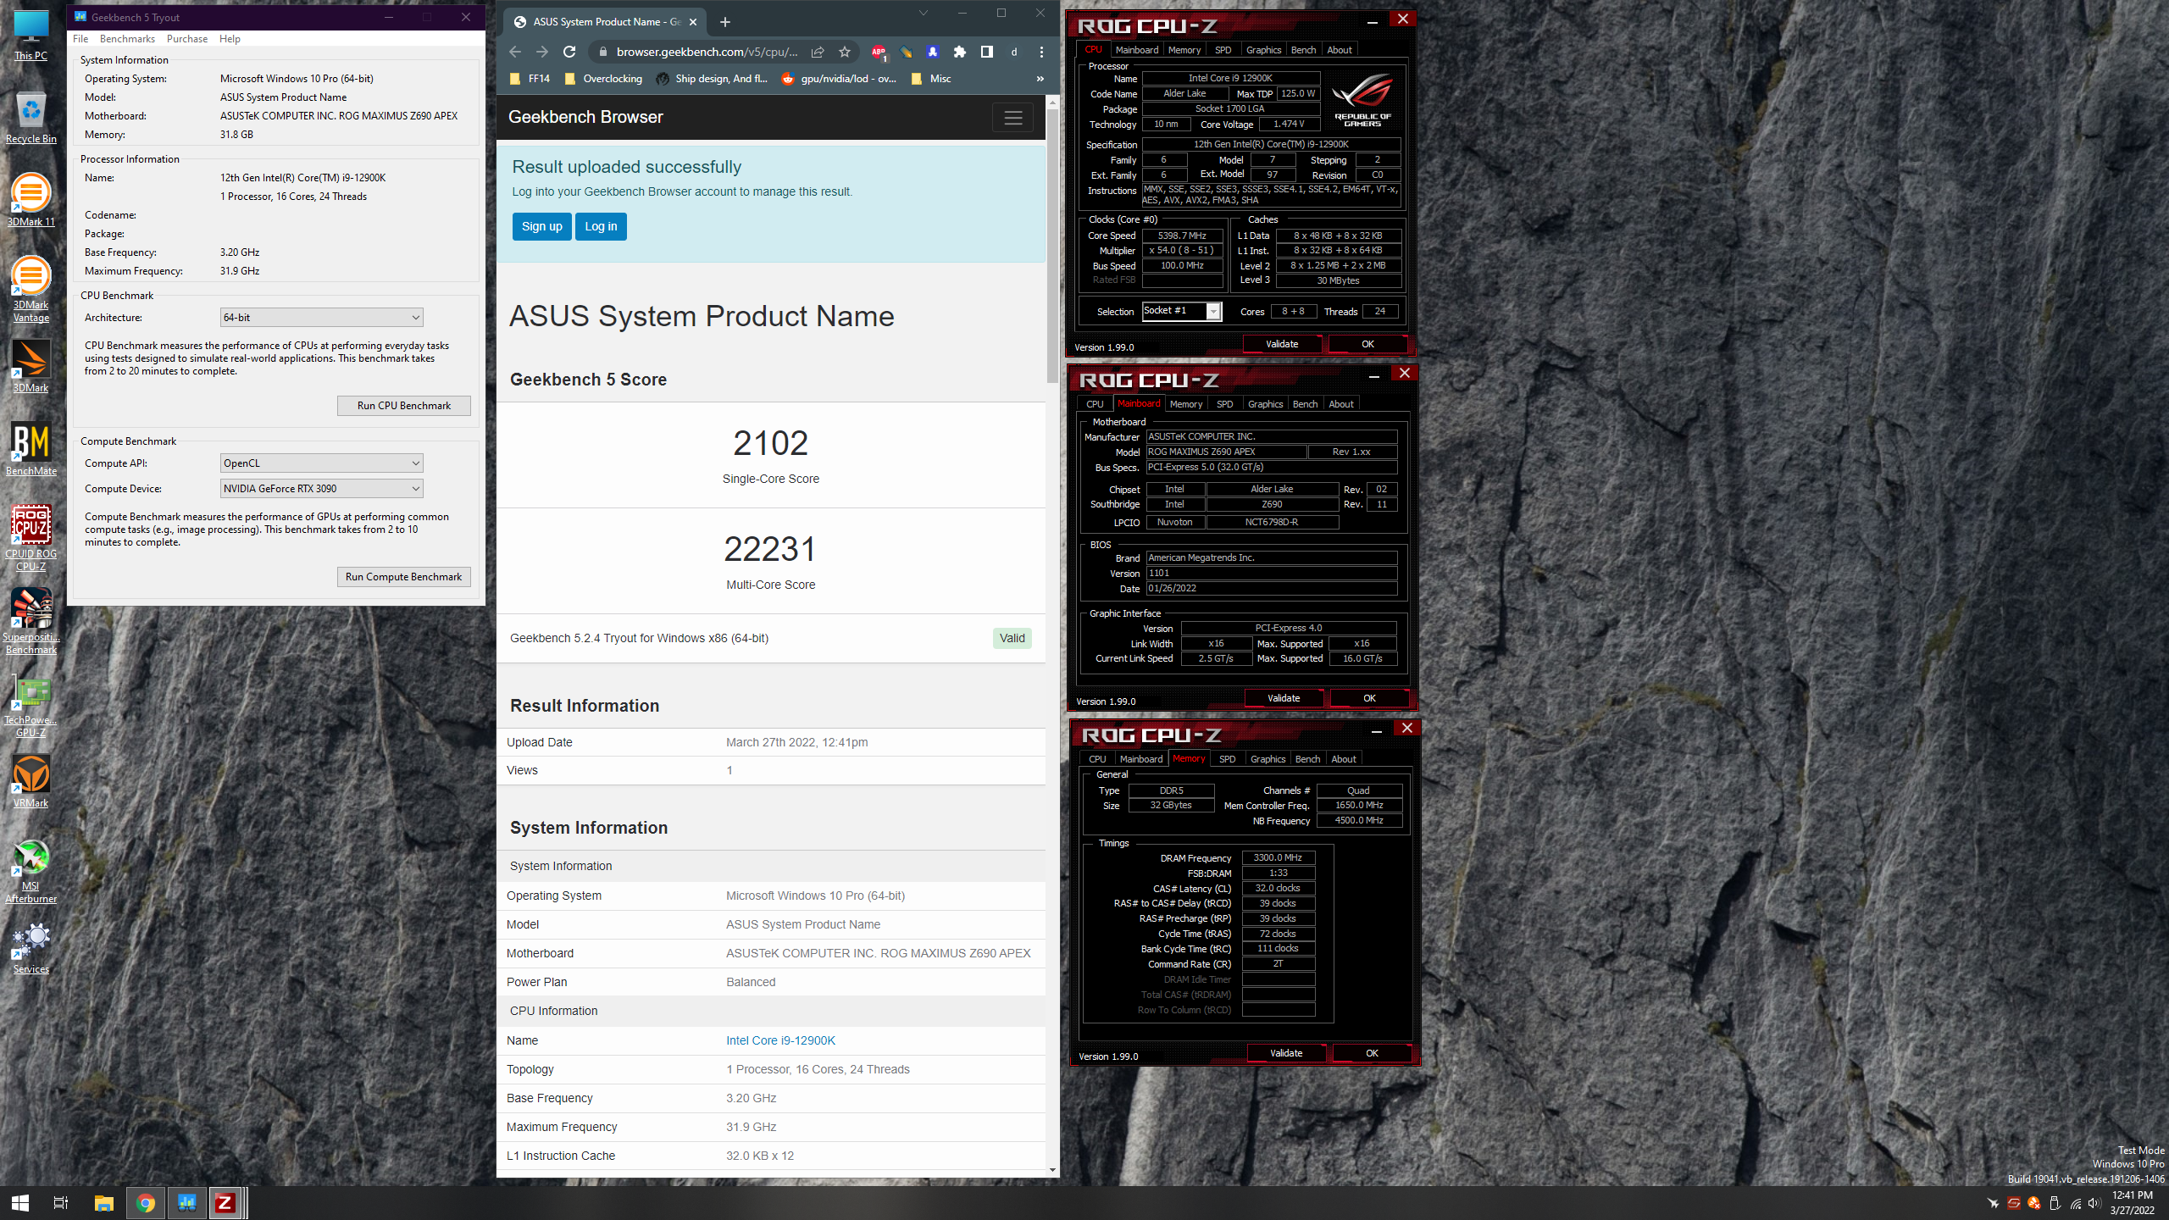Viewport: 2169px width, 1220px height.
Task: Open Chrome three-dot menu
Action: tap(1041, 52)
